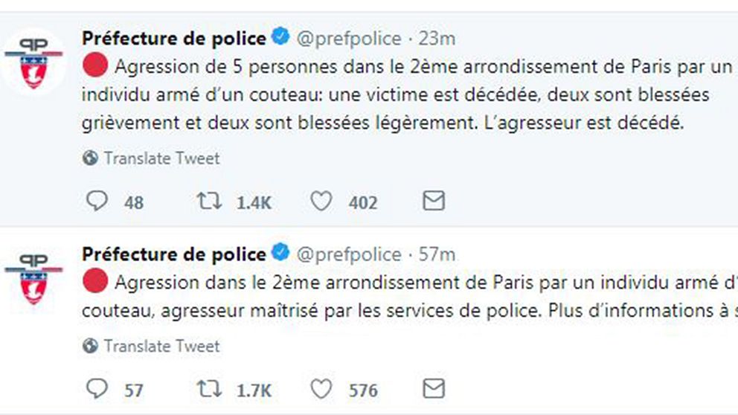This screenshot has height=415, width=738.
Task: Open the 57m timestamp permalink
Action: [x=437, y=254]
